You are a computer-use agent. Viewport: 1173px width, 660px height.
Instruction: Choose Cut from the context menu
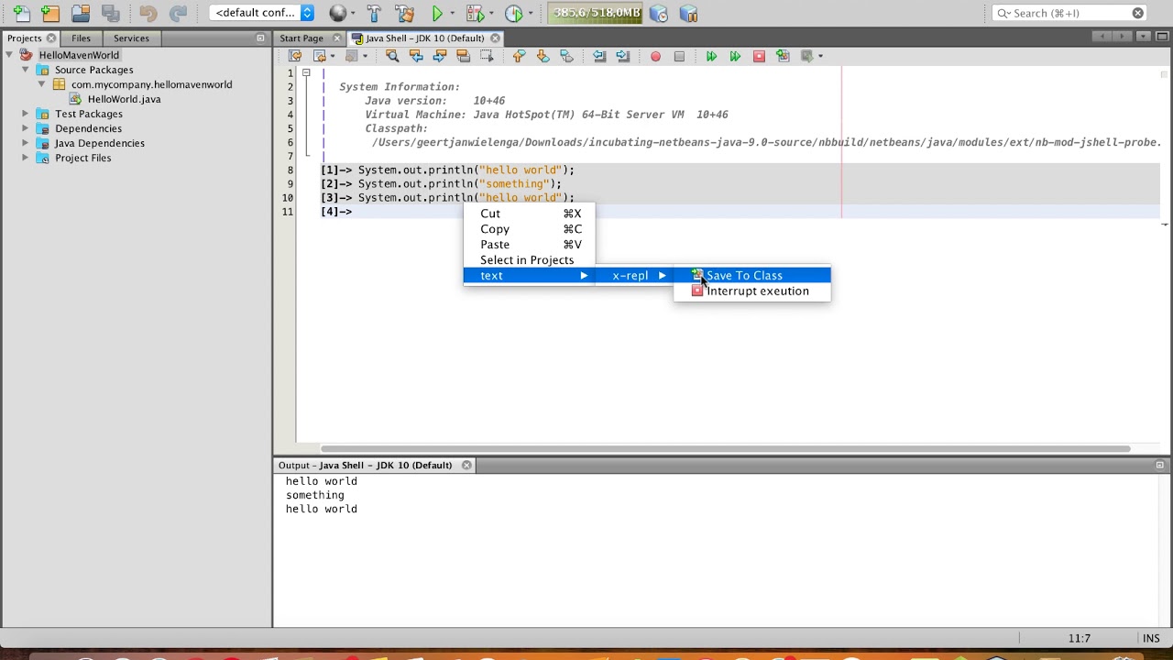coord(531,214)
